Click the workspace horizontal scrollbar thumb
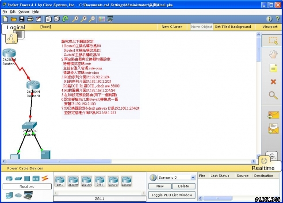This screenshot has height=203, width=283. coord(59,161)
